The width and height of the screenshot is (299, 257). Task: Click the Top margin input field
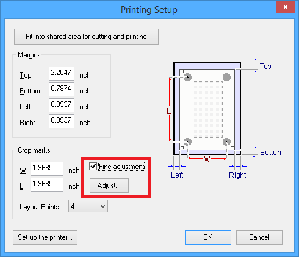(x=62, y=73)
